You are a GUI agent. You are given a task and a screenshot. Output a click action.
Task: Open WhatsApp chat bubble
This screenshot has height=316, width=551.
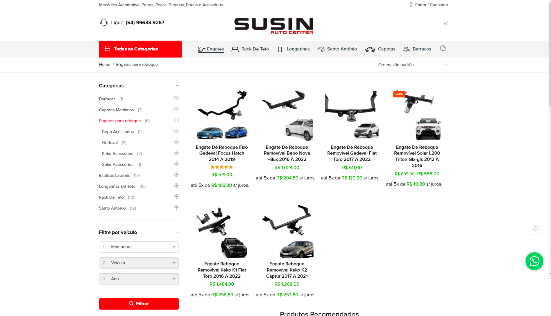coord(534,261)
